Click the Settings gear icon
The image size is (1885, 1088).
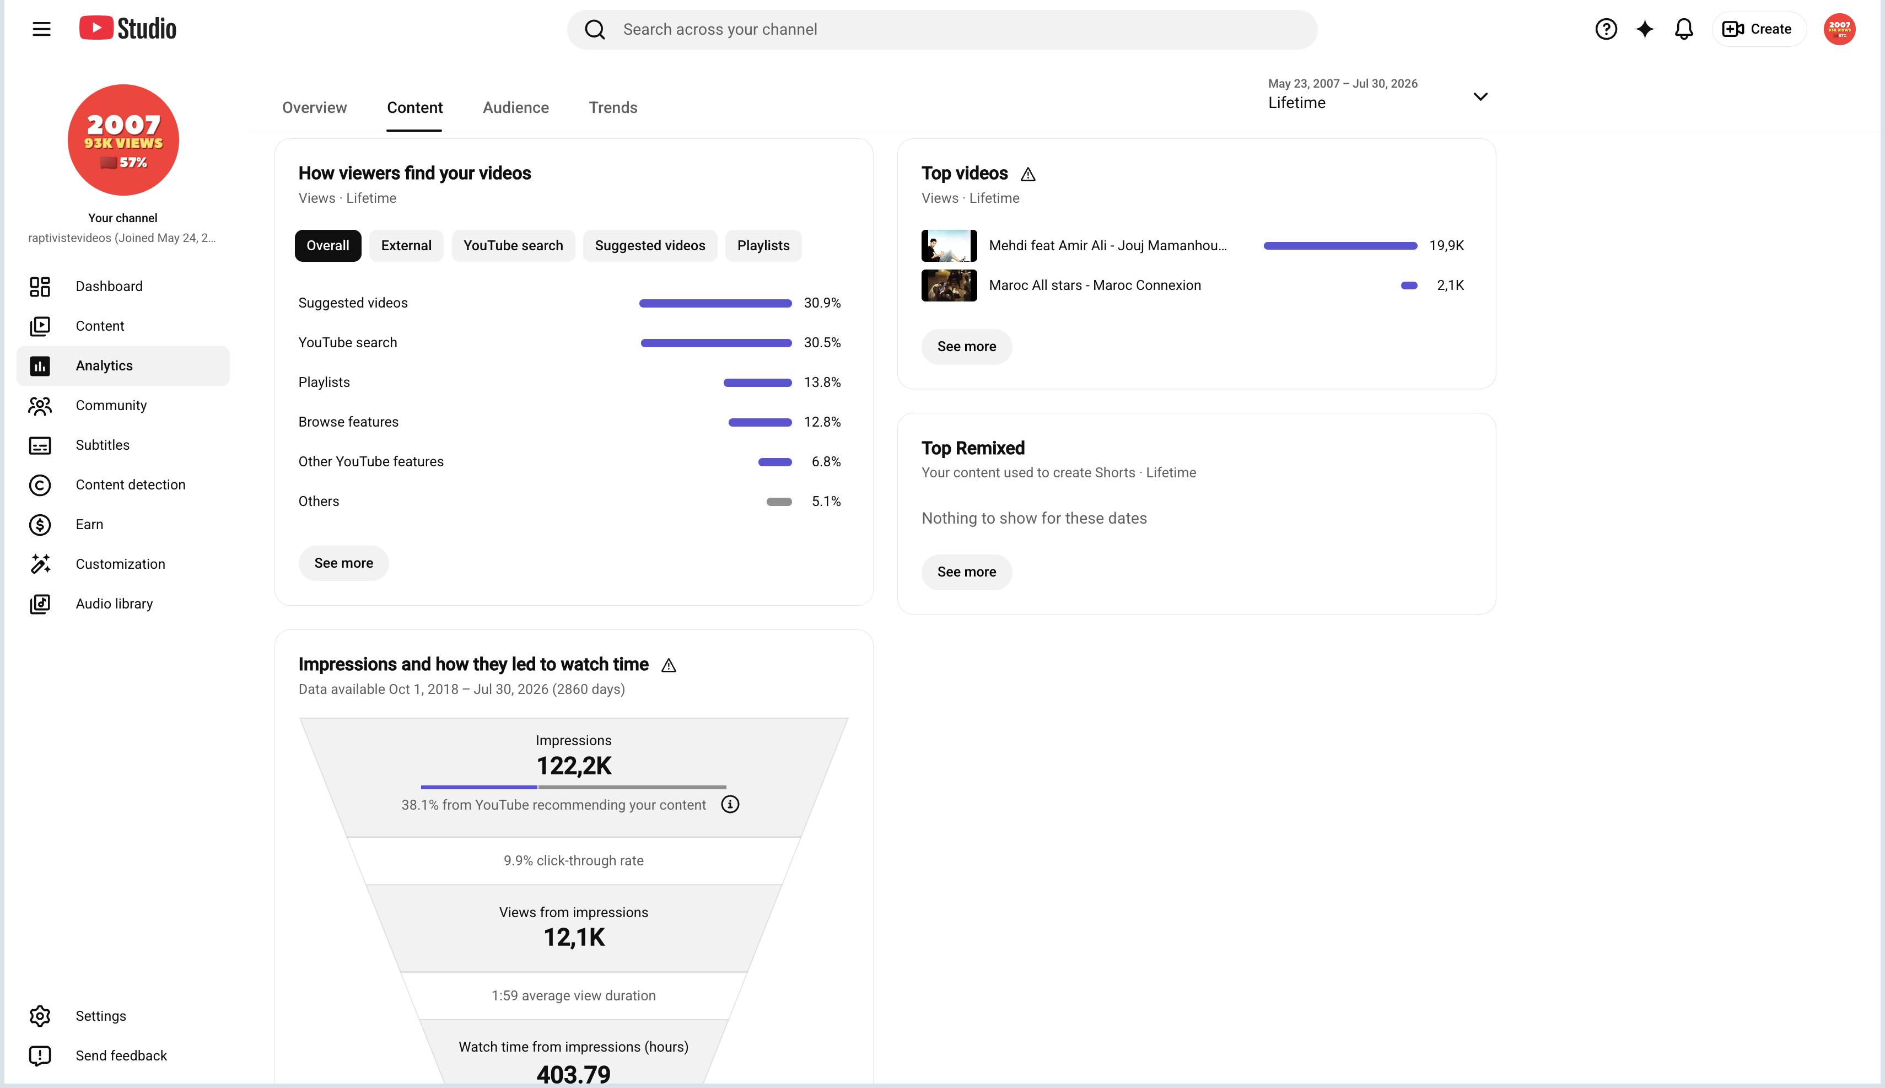(x=40, y=1015)
